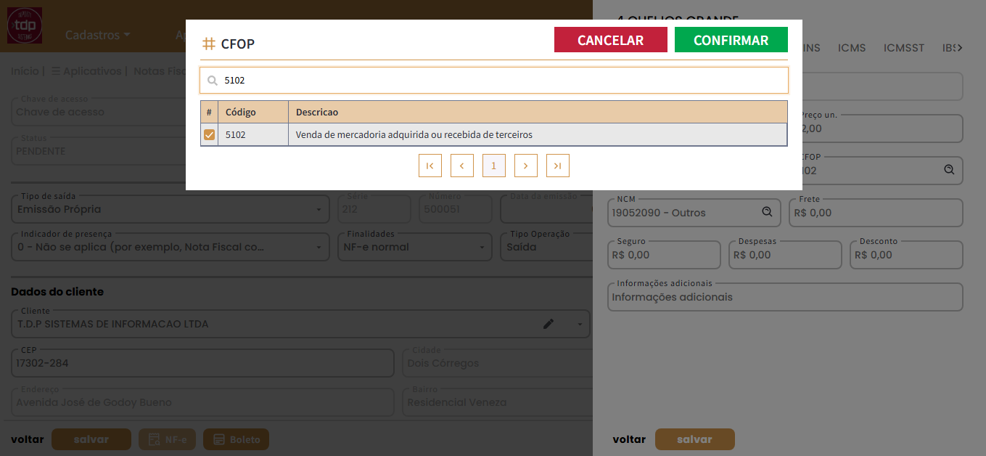Switch to the ICMS tab
The image size is (986, 456).
[x=852, y=48]
